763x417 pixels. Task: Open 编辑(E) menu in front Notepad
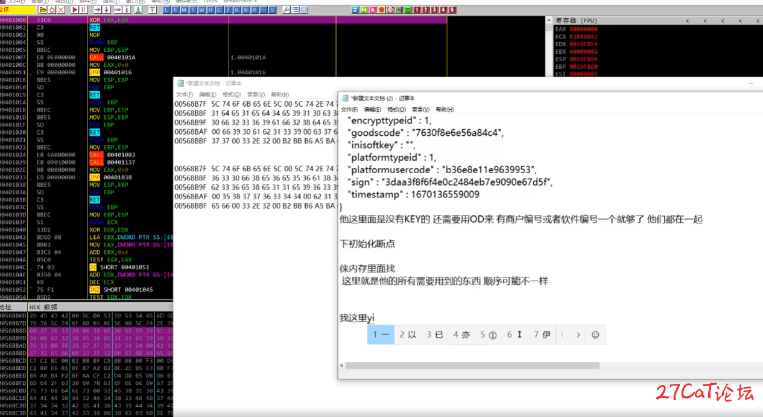[x=373, y=109]
